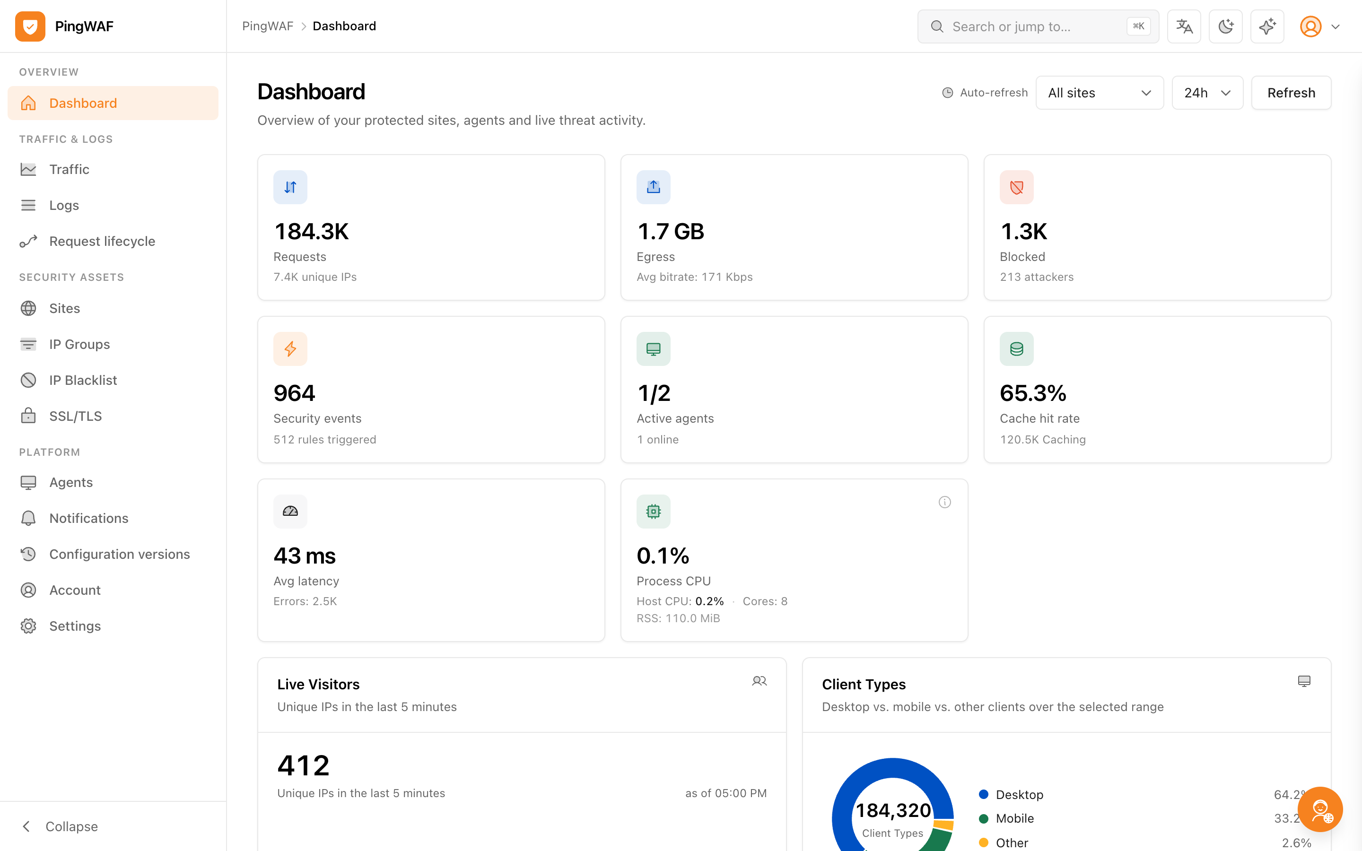The image size is (1362, 851).
Task: Click the PingWAF breadcrumb link
Action: click(x=267, y=26)
